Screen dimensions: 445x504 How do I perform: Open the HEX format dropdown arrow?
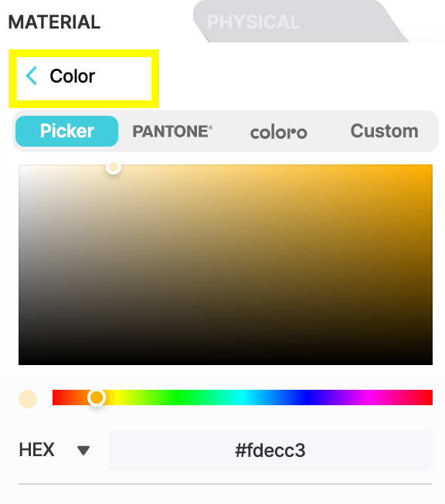pyautogui.click(x=83, y=450)
